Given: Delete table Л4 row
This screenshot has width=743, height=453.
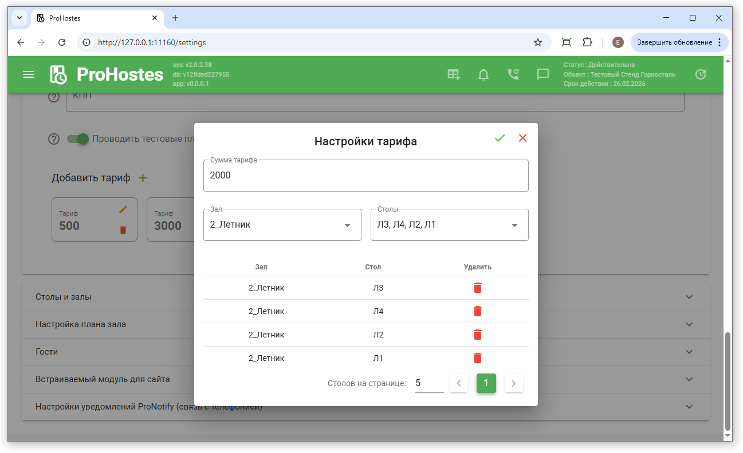Looking at the screenshot, I should [478, 311].
